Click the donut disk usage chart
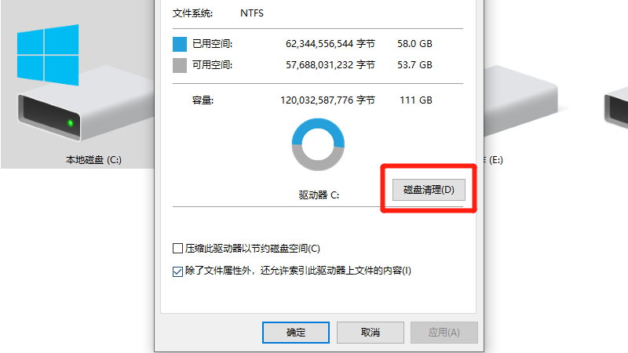 (x=318, y=144)
